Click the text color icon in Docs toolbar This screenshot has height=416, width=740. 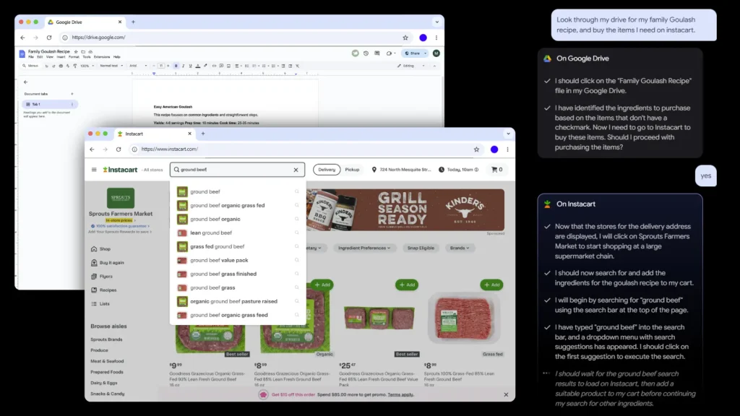[198, 66]
